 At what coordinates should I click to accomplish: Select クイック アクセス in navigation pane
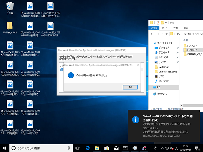163,43
